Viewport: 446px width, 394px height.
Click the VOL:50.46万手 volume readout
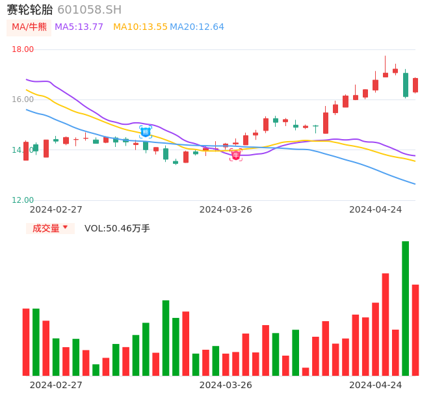point(117,228)
